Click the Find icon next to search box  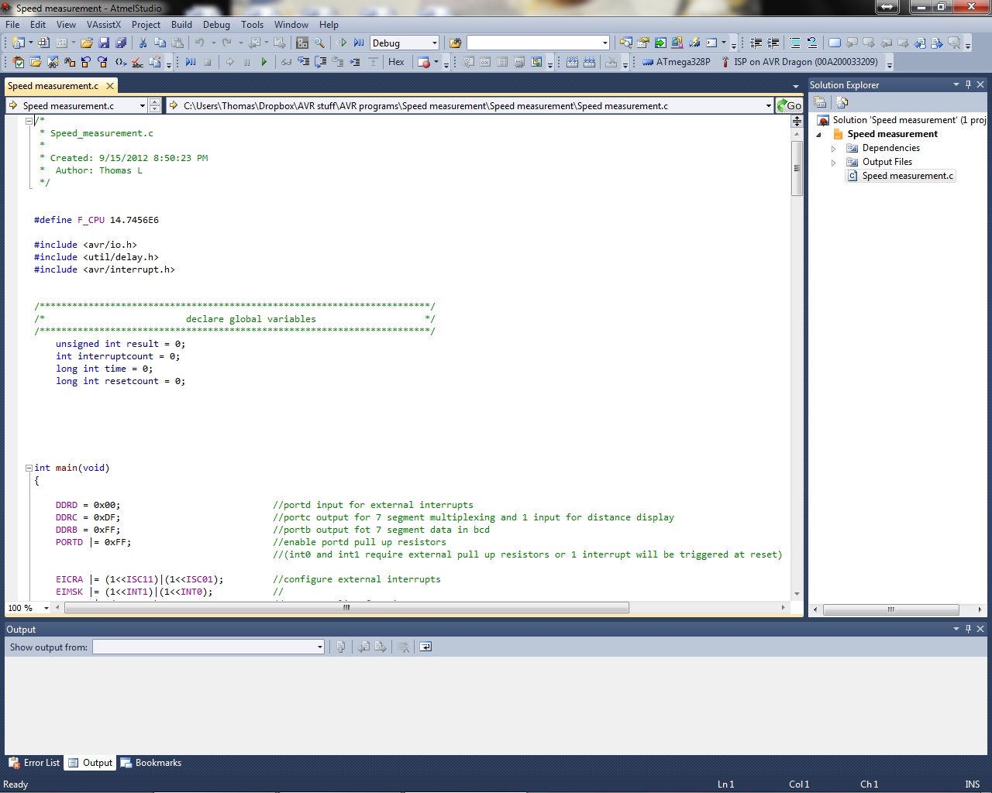[455, 43]
